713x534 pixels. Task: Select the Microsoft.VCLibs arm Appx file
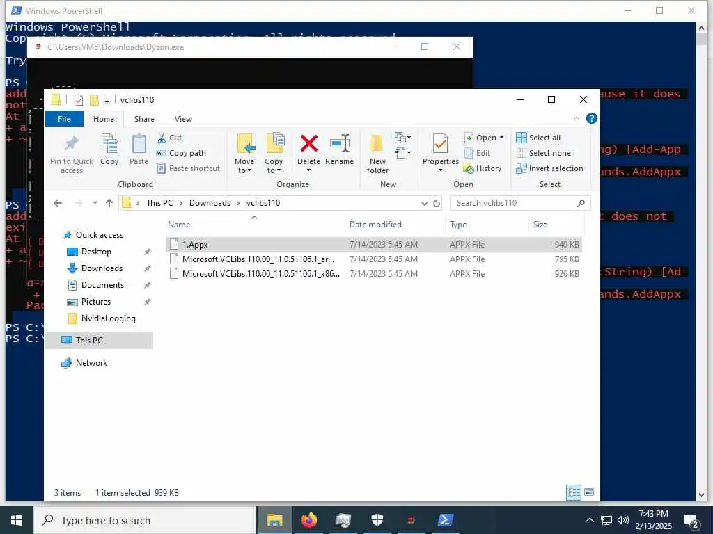pyautogui.click(x=374, y=259)
